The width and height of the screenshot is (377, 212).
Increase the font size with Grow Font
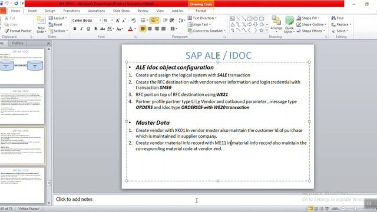[118, 21]
